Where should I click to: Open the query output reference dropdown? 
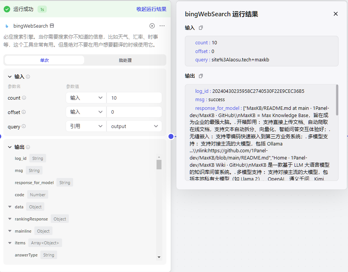tap(134, 126)
